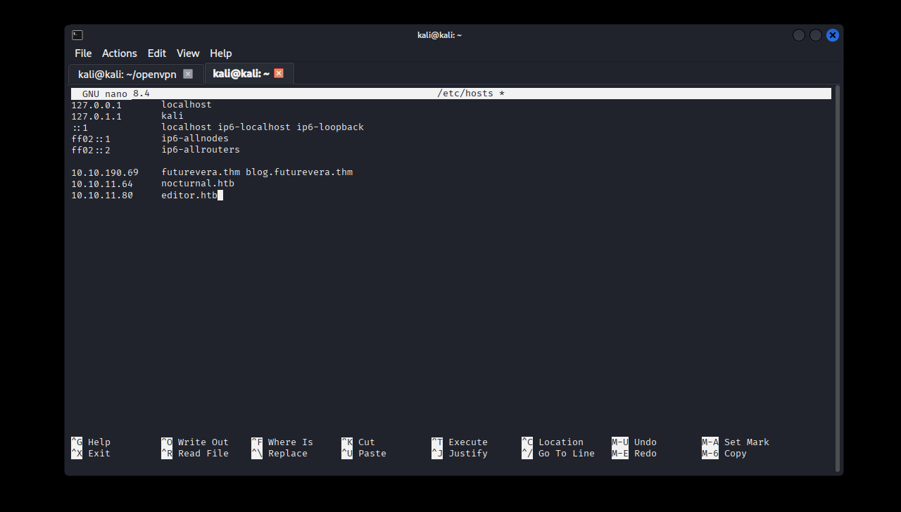Screen dimensions: 901x512
Task: Open the View menu
Action: click(x=188, y=53)
